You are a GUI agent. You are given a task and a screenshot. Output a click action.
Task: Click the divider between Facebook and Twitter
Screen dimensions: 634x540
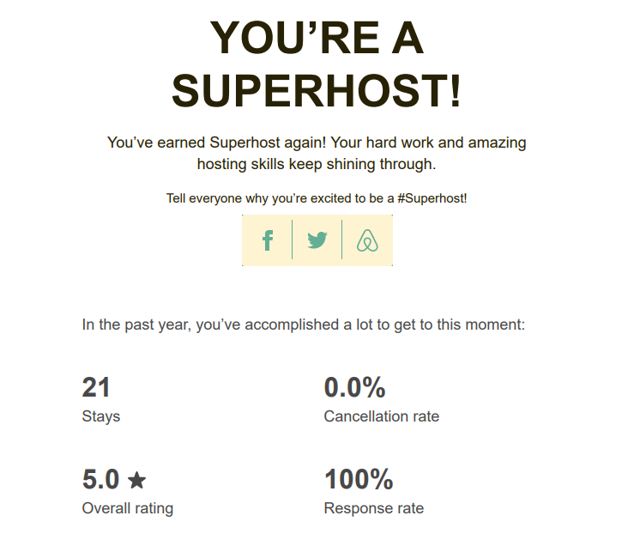[x=292, y=240]
